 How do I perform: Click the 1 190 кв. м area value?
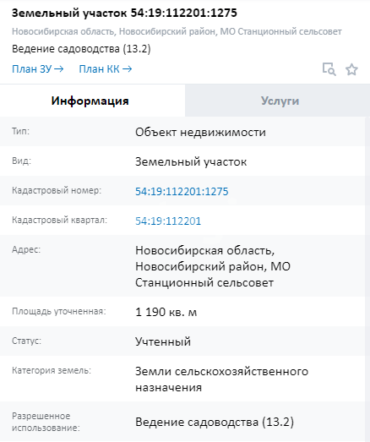(x=166, y=312)
